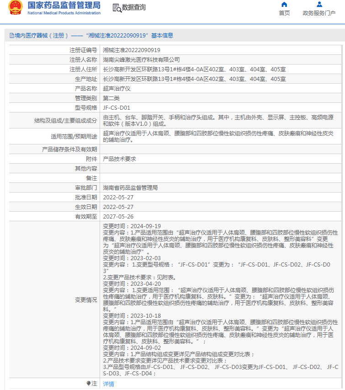Click the home house icon
The height and width of the screenshot is (390, 345).
pyautogui.click(x=284, y=5)
